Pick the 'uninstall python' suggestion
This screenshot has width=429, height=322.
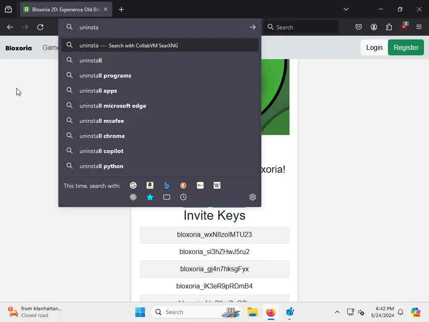[x=160, y=166]
